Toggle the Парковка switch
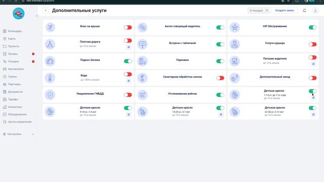This screenshot has height=182, width=324. click(220, 61)
